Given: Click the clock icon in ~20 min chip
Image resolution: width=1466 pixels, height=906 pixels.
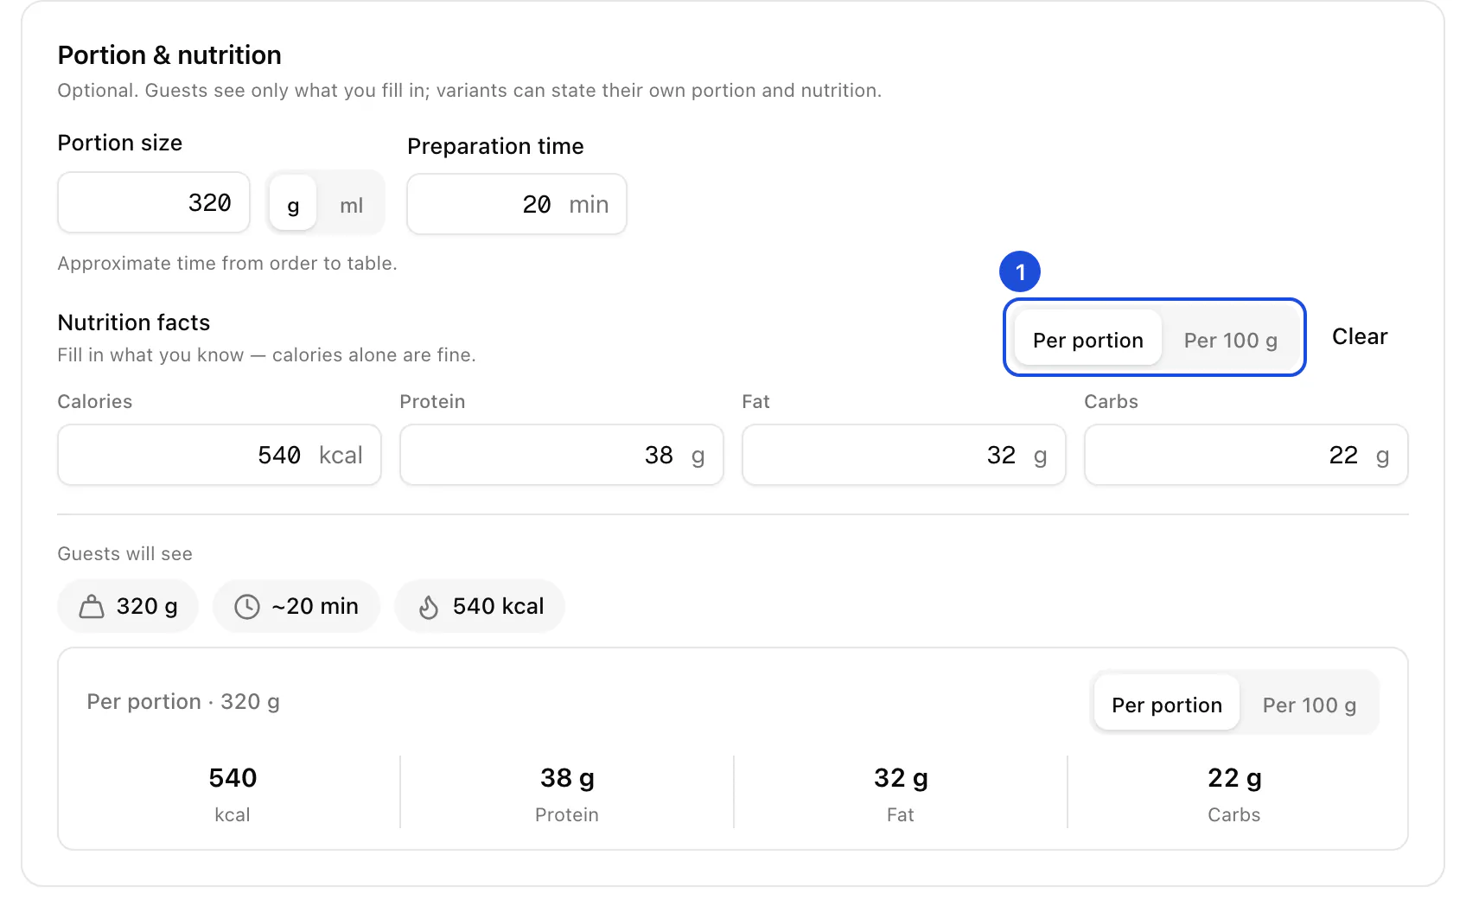Looking at the screenshot, I should (x=247, y=607).
